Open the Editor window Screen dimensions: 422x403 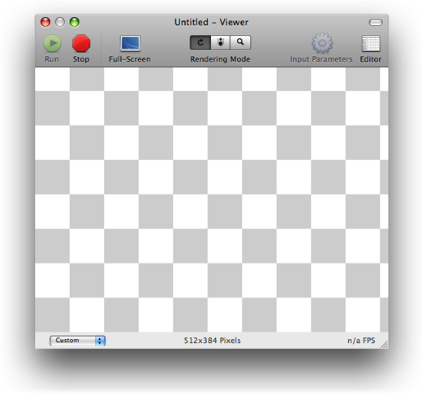pyautogui.click(x=371, y=43)
